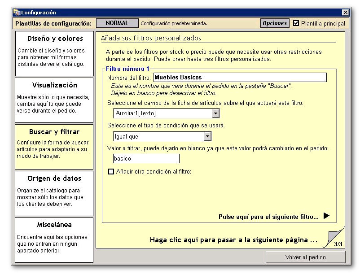
Task: Turn the page corner curl icon
Action: tap(334, 237)
